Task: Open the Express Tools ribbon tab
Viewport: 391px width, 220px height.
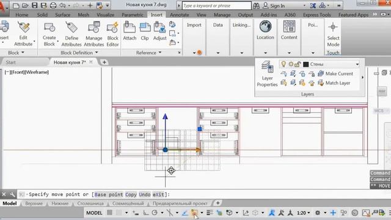Action: pos(317,15)
